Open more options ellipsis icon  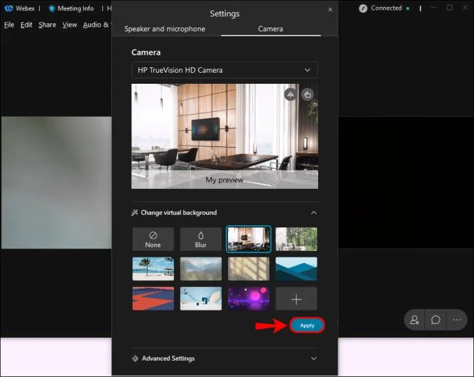click(457, 319)
